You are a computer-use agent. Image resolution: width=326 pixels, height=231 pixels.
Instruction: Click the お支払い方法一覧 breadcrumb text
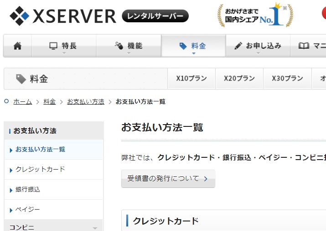[x=140, y=101]
